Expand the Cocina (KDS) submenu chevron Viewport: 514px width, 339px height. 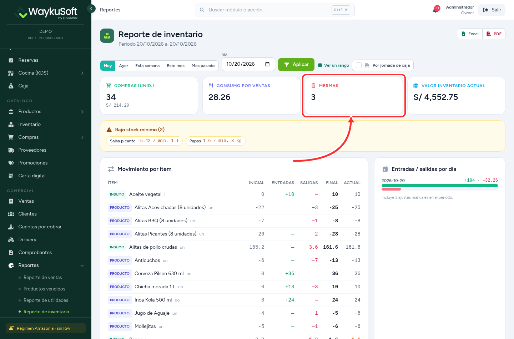pos(82,73)
